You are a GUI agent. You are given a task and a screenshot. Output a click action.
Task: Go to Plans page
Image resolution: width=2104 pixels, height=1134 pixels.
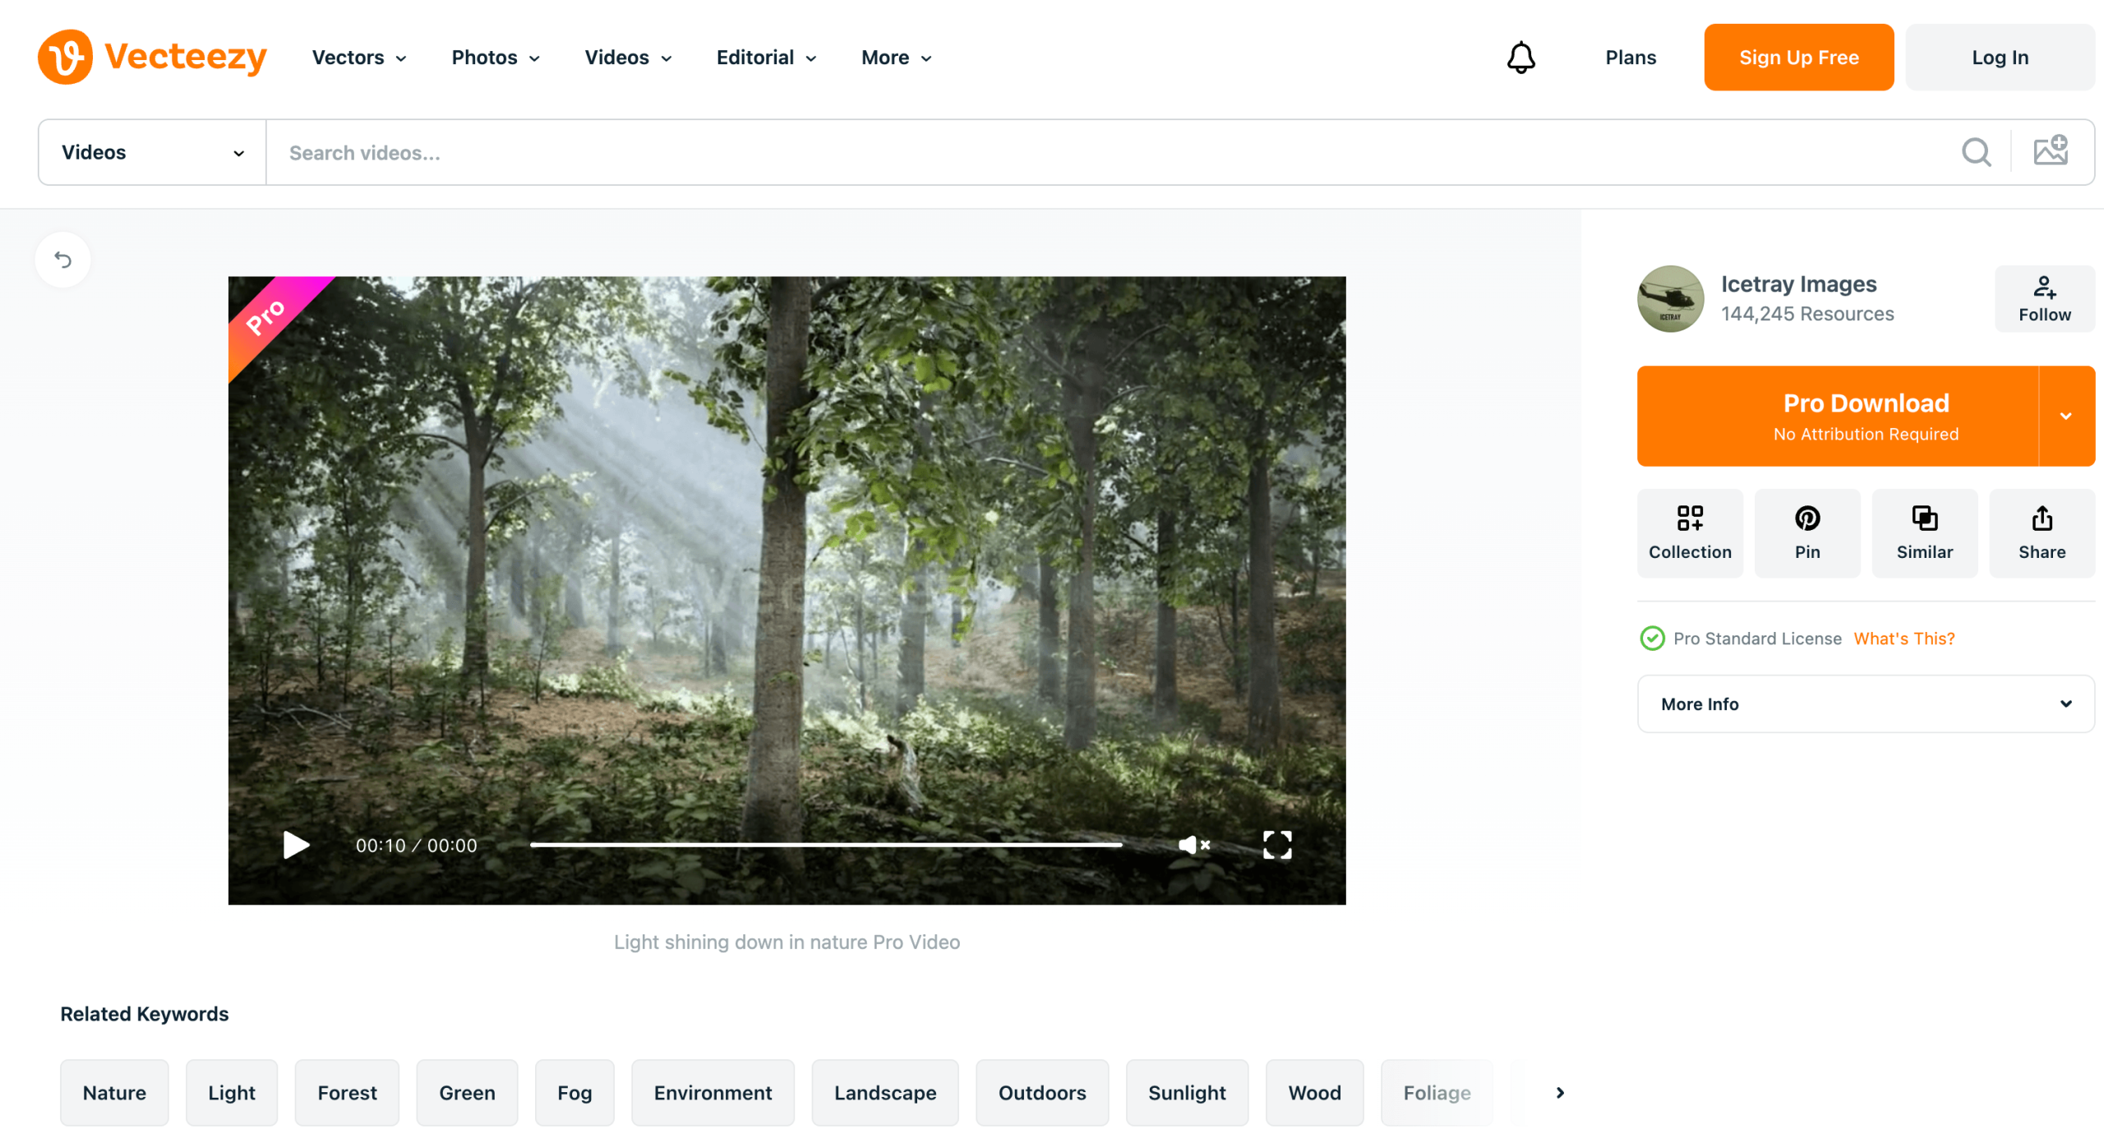(1631, 58)
